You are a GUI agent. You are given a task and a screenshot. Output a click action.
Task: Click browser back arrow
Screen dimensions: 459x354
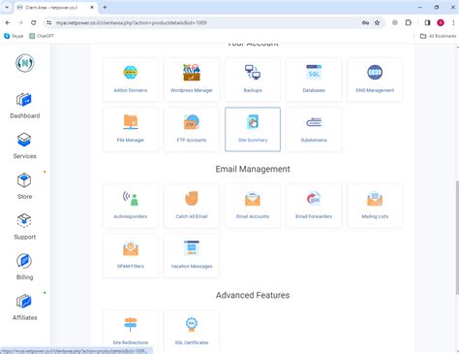click(x=8, y=22)
